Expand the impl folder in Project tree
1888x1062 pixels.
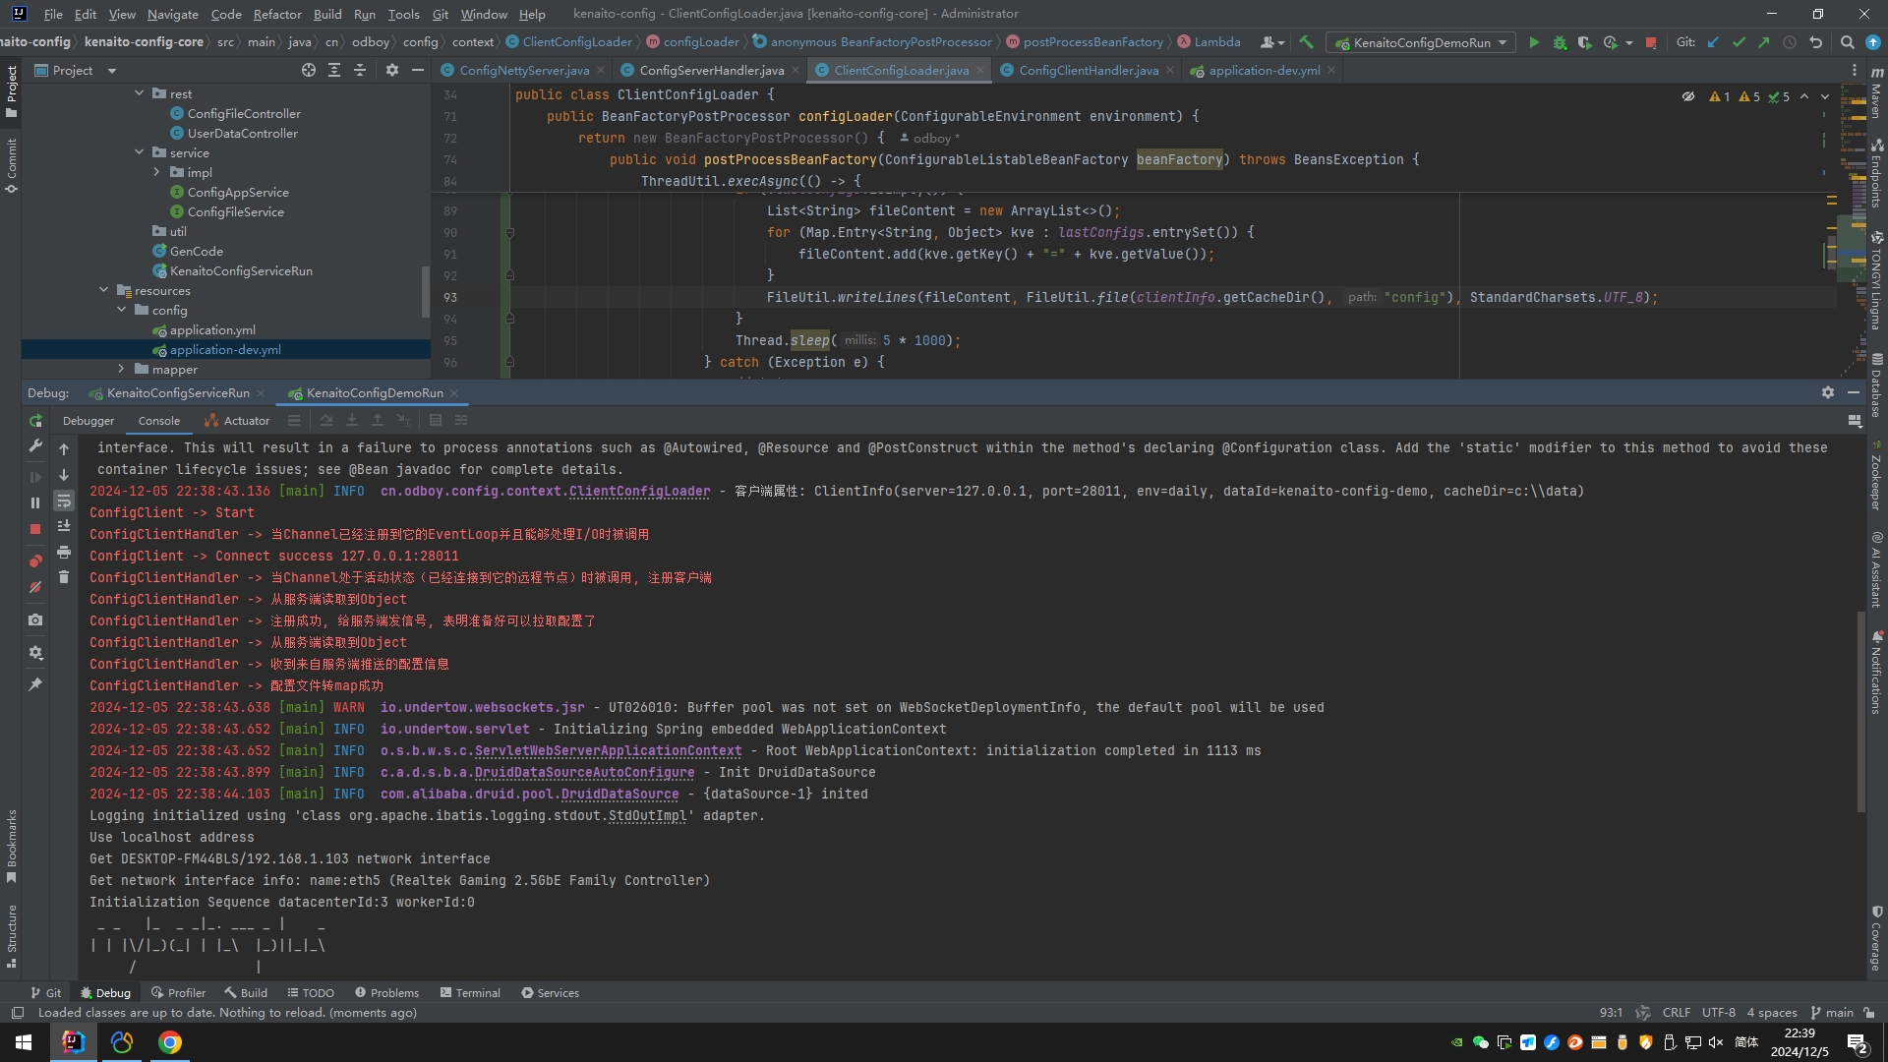(x=157, y=172)
